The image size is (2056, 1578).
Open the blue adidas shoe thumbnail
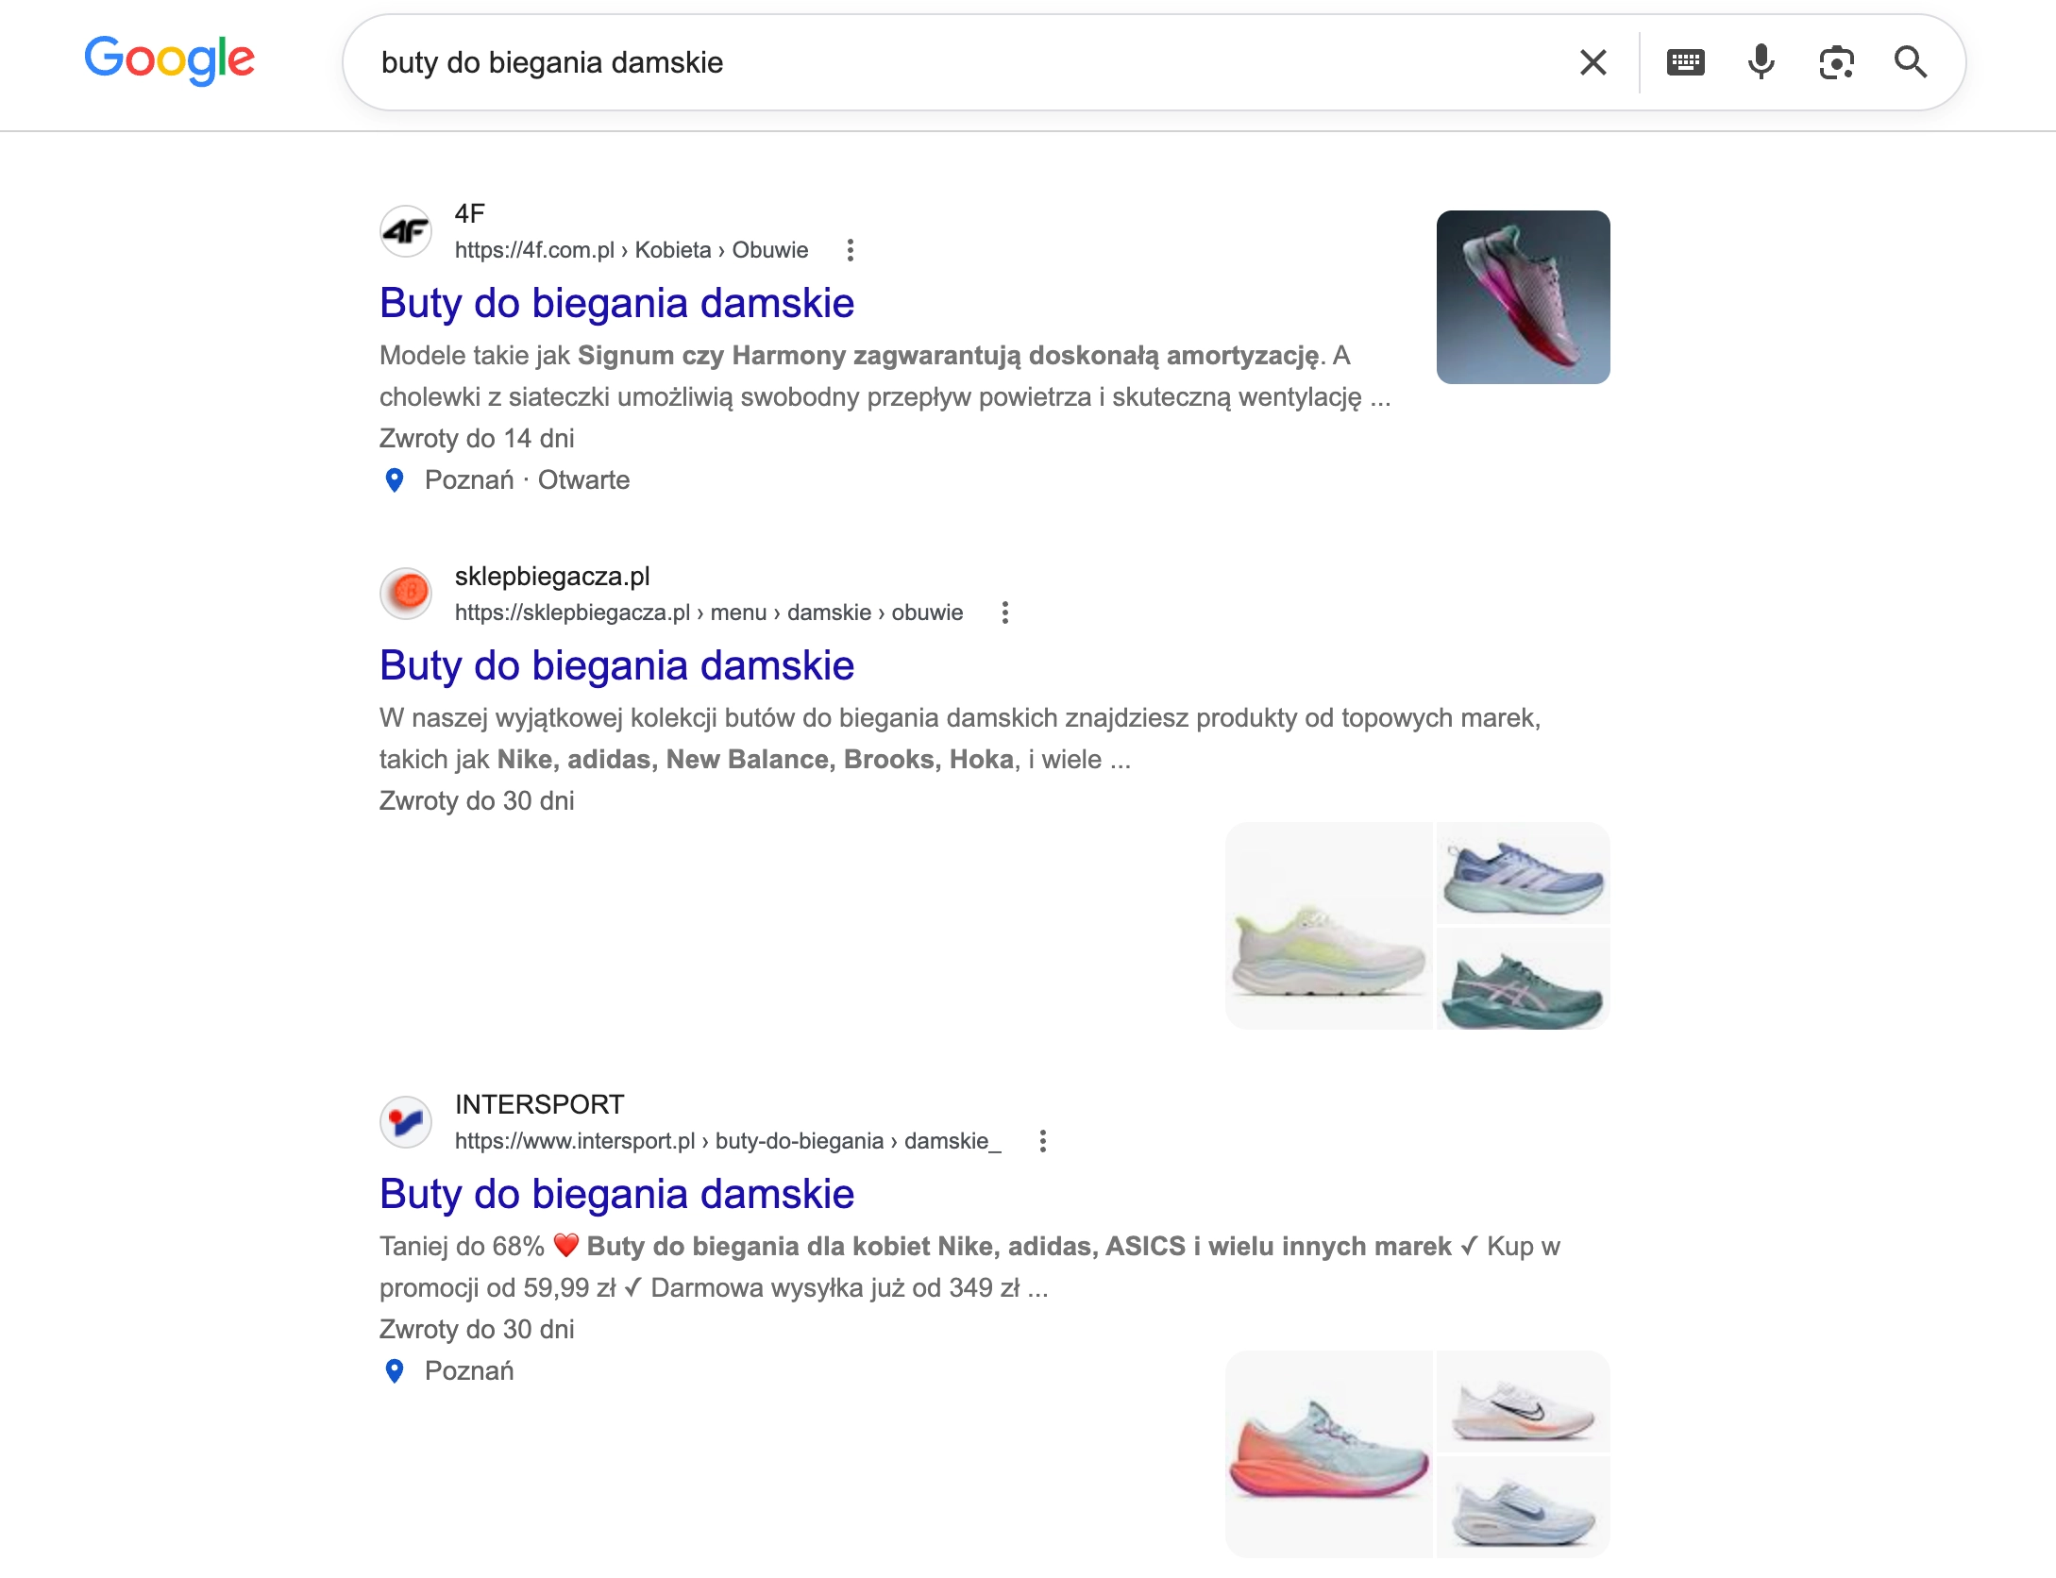(x=1523, y=873)
